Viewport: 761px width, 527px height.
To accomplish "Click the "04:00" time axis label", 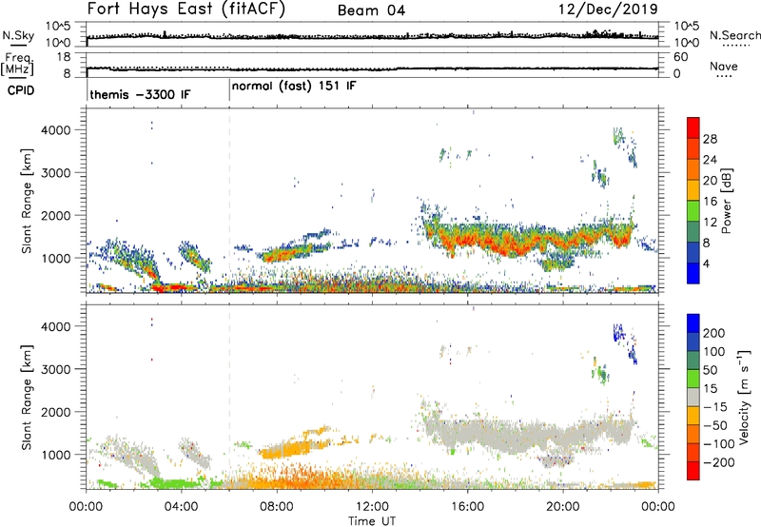I will [x=181, y=507].
